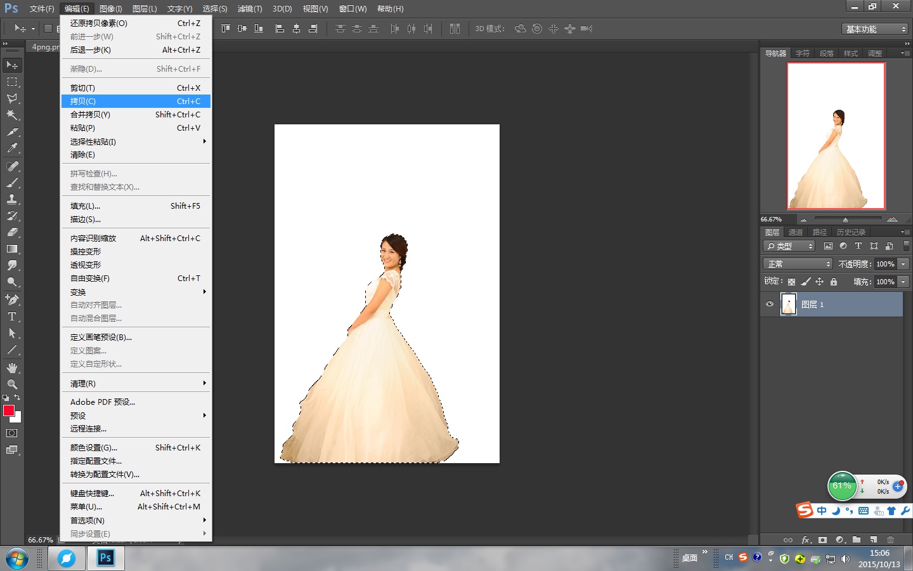Add layer mask icon in Layers panel
This screenshot has height=571, width=913.
coord(822,540)
